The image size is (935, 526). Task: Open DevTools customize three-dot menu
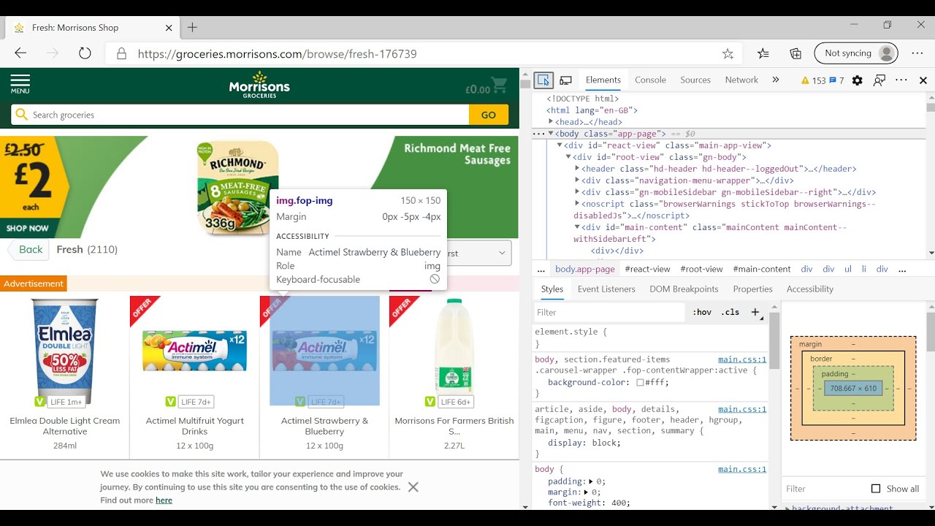(901, 80)
